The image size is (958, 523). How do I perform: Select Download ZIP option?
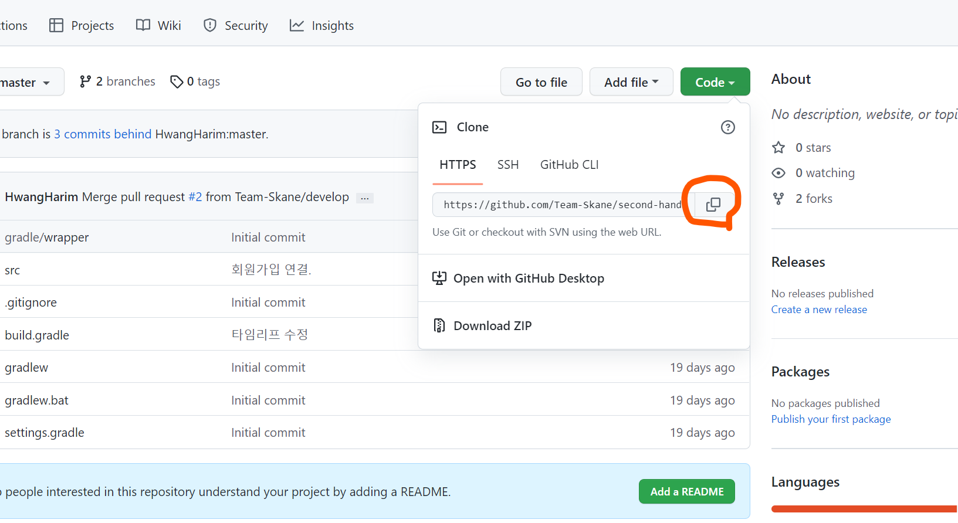584,325
